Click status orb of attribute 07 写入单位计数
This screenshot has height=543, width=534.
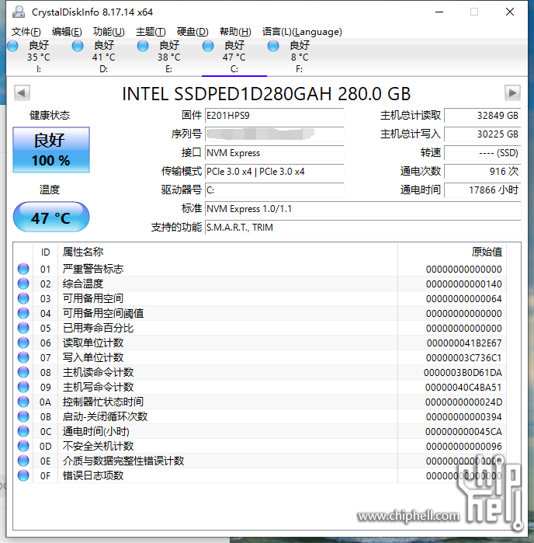coord(23,357)
